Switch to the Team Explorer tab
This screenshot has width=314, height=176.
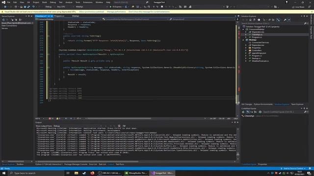click(x=297, y=104)
